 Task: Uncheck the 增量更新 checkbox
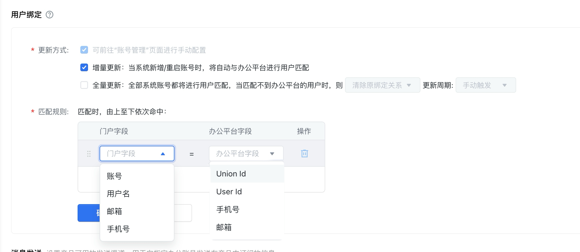pos(84,68)
